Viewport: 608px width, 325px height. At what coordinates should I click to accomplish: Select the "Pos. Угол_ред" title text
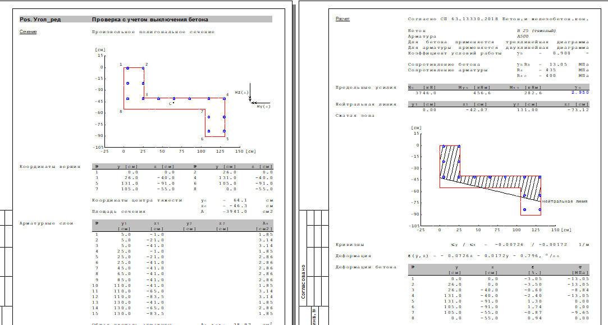[x=40, y=20]
